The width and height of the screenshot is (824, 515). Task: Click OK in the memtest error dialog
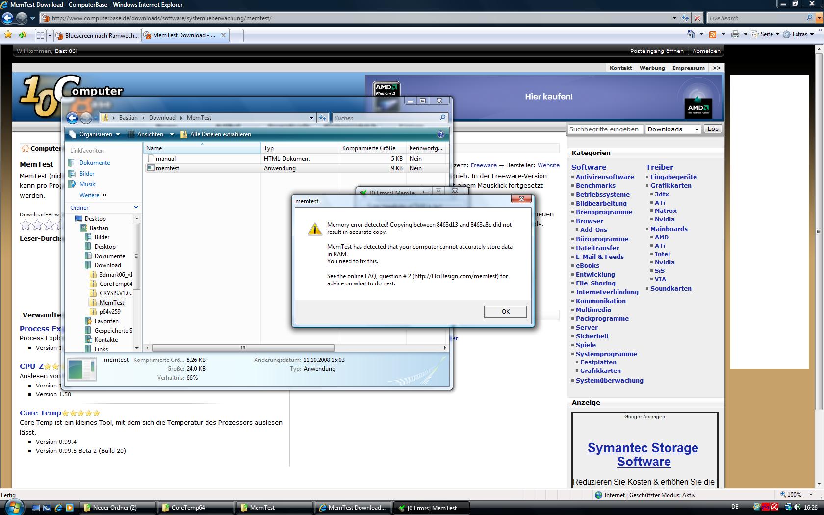pyautogui.click(x=505, y=312)
